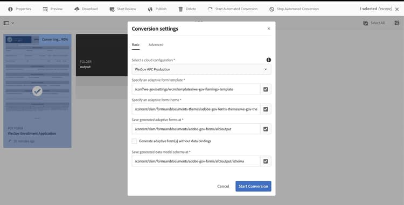Screen dimensions: 404x205
Task: Switch to the Basic tab
Action: click(x=136, y=45)
